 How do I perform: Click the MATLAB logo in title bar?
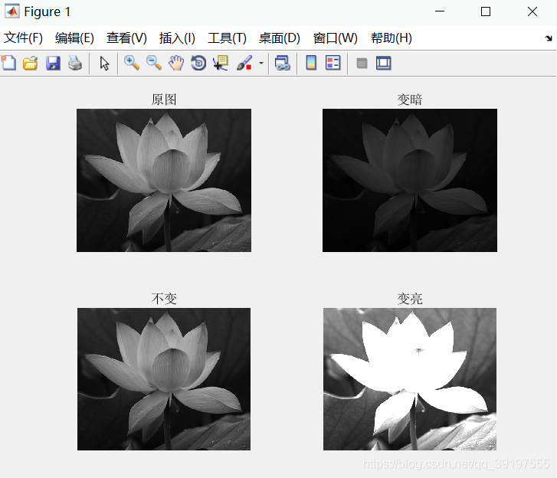click(x=12, y=11)
